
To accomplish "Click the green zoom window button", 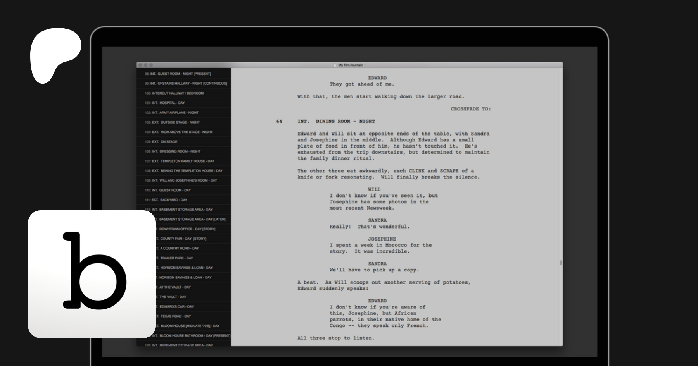I will [x=151, y=65].
